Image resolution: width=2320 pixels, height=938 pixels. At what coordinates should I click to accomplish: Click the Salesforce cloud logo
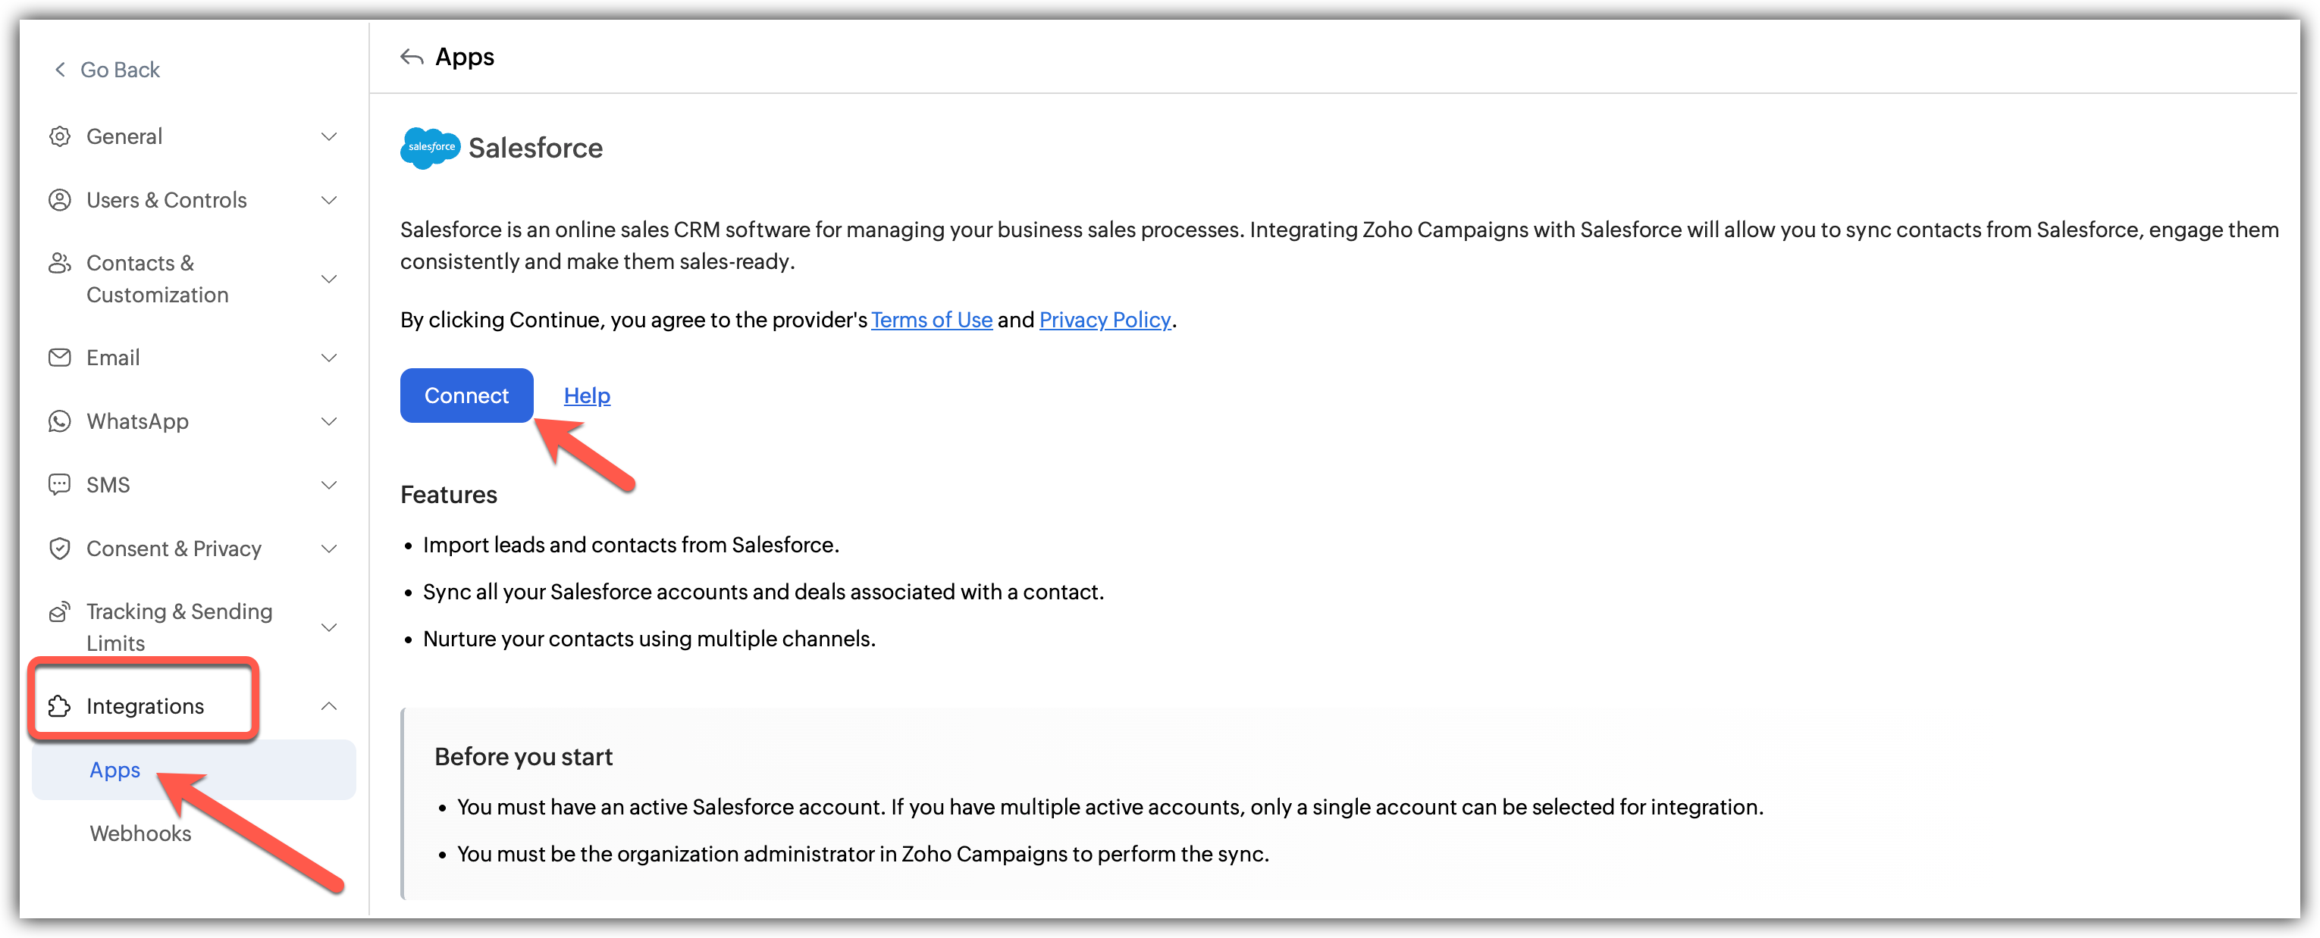pos(431,148)
